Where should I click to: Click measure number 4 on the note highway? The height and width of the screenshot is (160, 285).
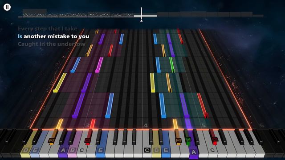point(146,125)
